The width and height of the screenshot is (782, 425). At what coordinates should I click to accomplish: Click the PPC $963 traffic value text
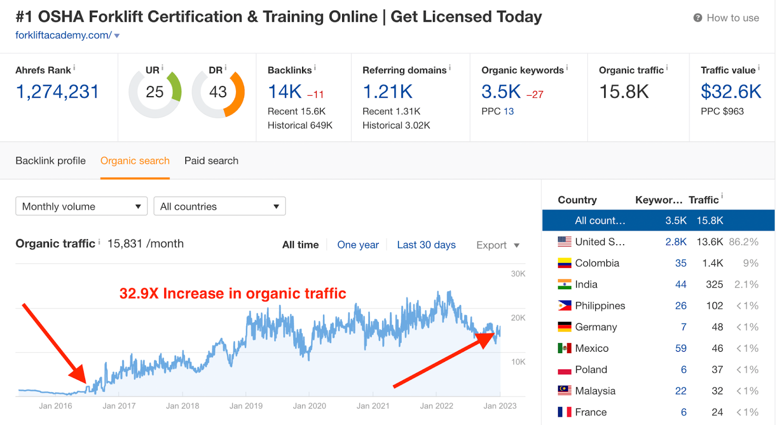[722, 111]
